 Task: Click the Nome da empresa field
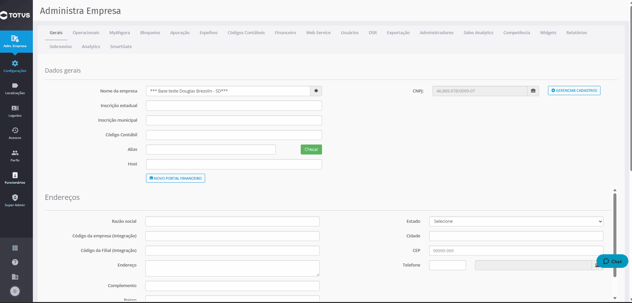pyautogui.click(x=228, y=91)
